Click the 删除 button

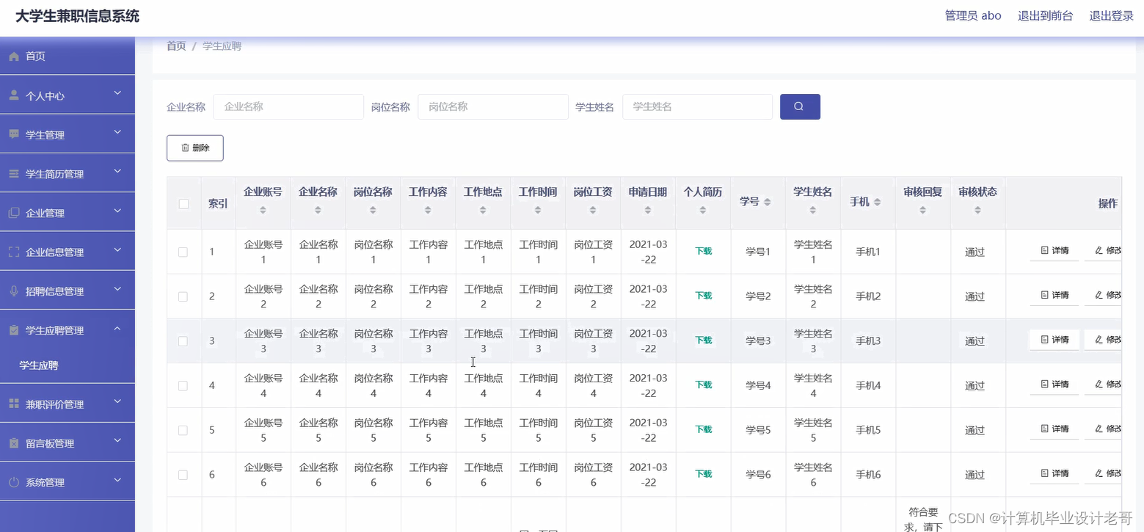pyautogui.click(x=195, y=148)
